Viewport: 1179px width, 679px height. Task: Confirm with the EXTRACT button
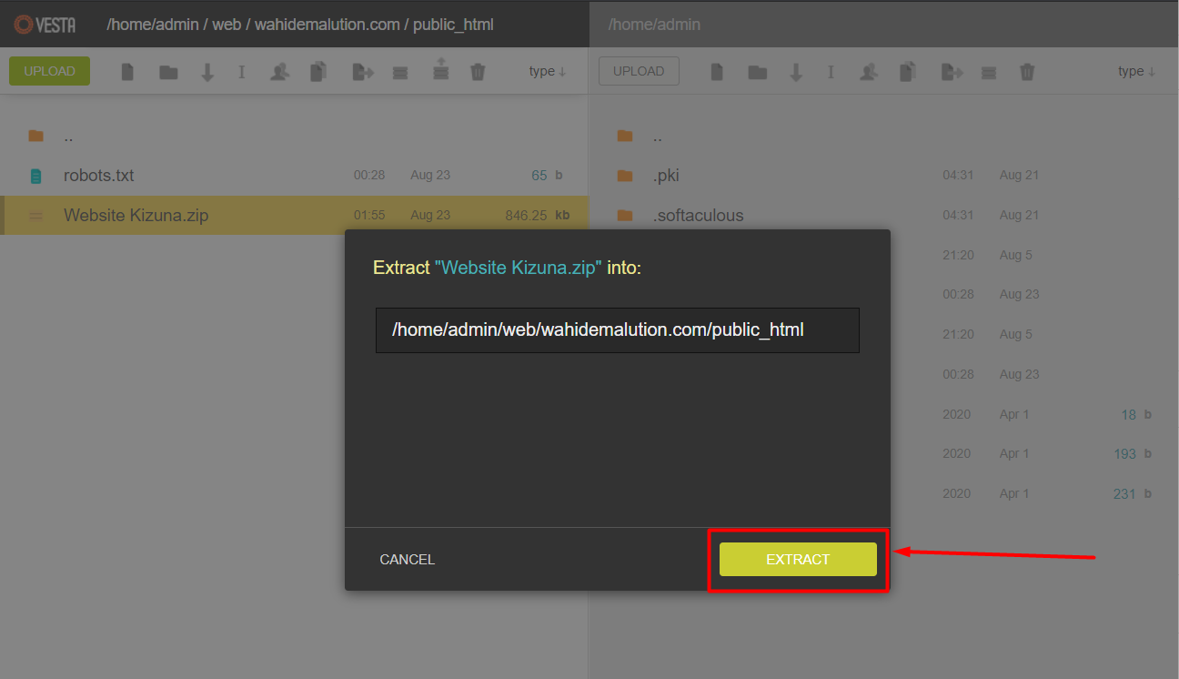point(798,560)
